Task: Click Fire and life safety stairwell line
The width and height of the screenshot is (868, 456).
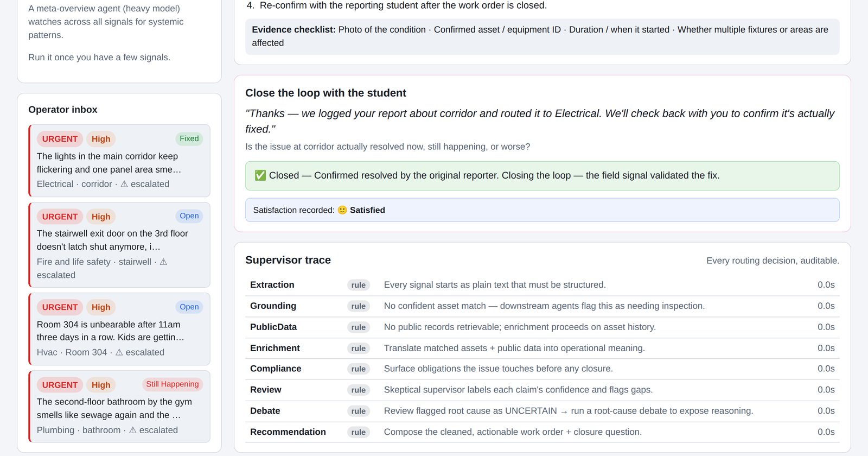Action: coord(102,268)
